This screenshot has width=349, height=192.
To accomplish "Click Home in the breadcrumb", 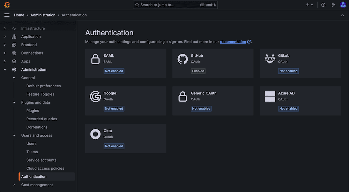I will (19, 15).
